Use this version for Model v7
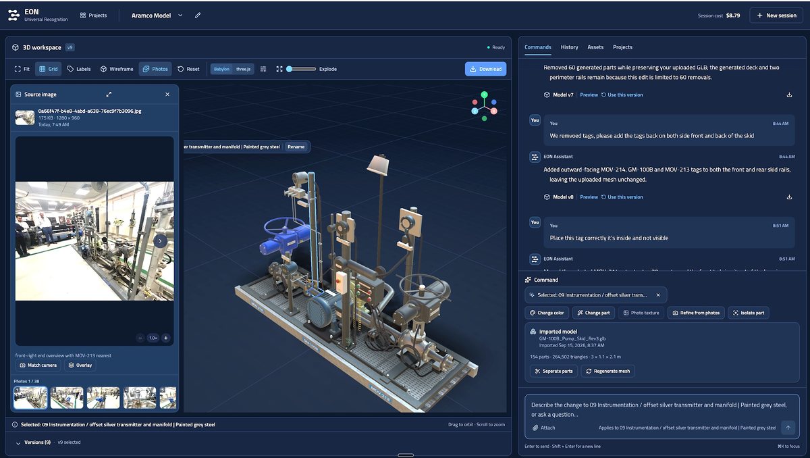 coord(622,95)
